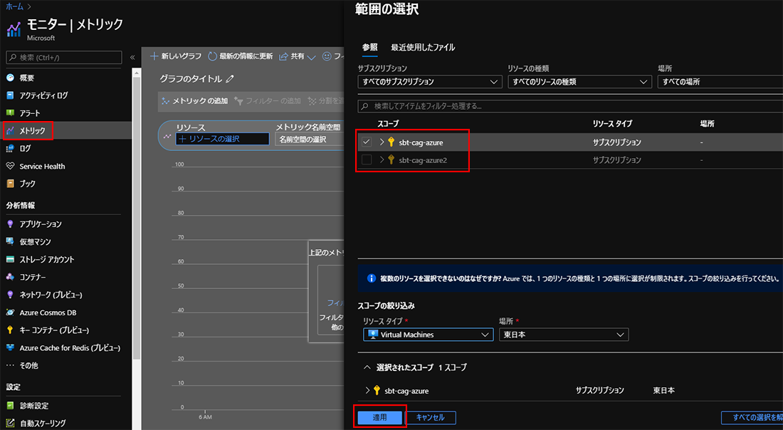
Task: Open アクティビティ ログ sidebar icon
Action: pyautogui.click(x=10, y=95)
